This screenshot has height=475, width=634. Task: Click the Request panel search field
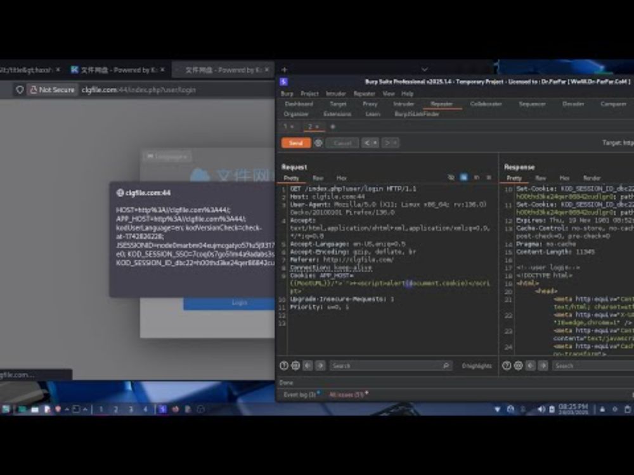click(390, 365)
